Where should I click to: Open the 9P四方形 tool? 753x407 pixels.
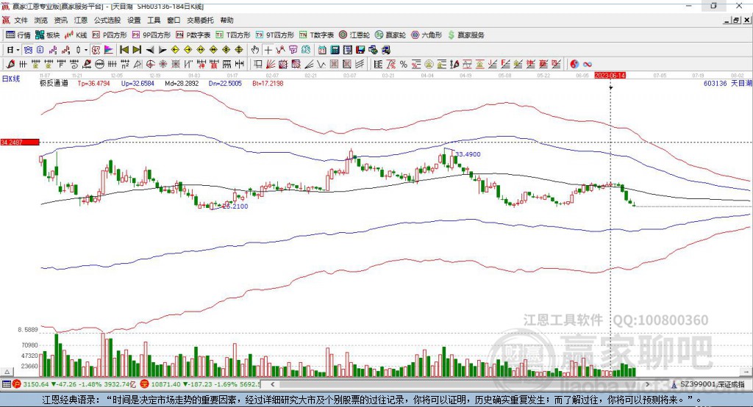click(x=151, y=35)
